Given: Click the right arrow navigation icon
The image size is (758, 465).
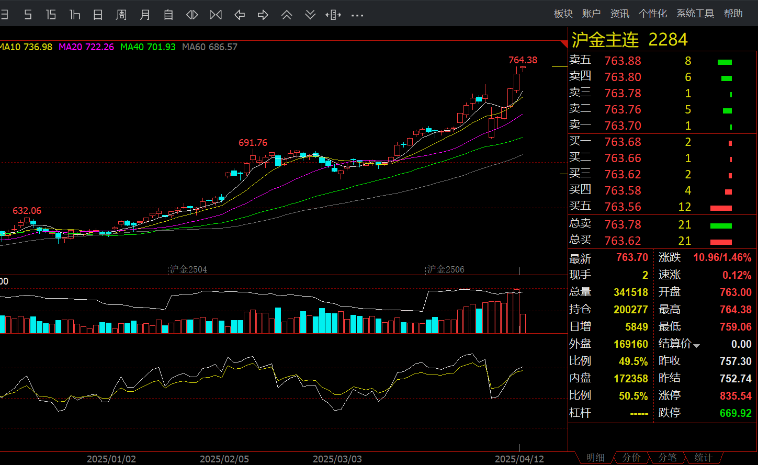Looking at the screenshot, I should click(263, 15).
